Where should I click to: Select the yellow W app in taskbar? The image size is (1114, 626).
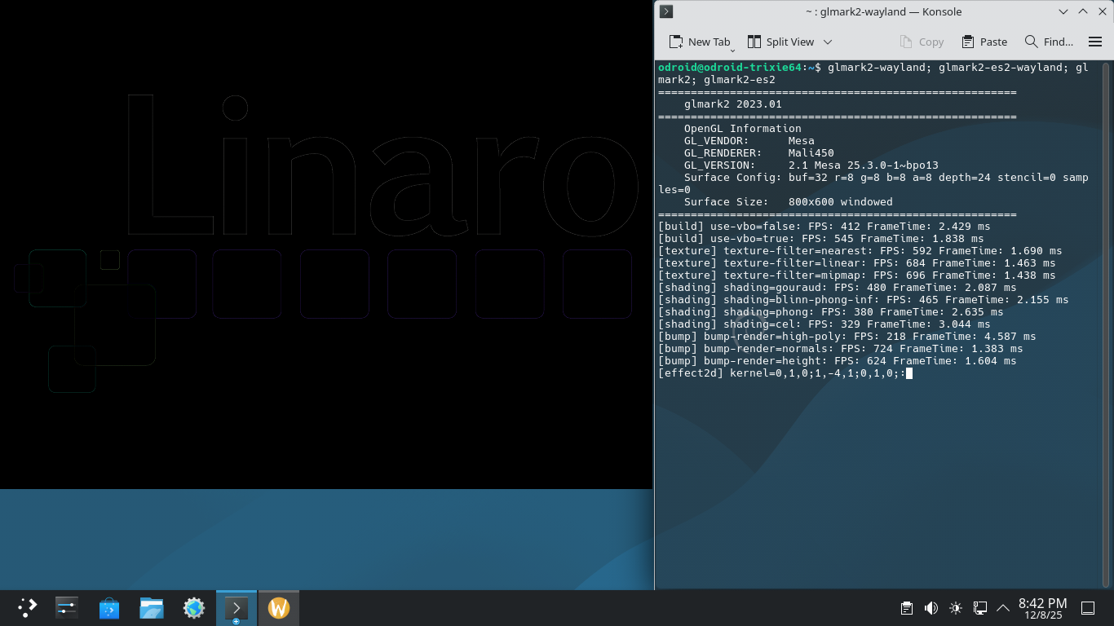(x=279, y=608)
